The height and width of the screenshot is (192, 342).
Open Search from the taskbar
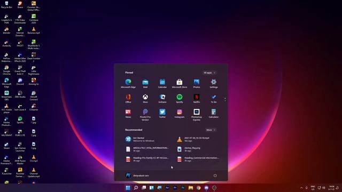click(x=136, y=188)
